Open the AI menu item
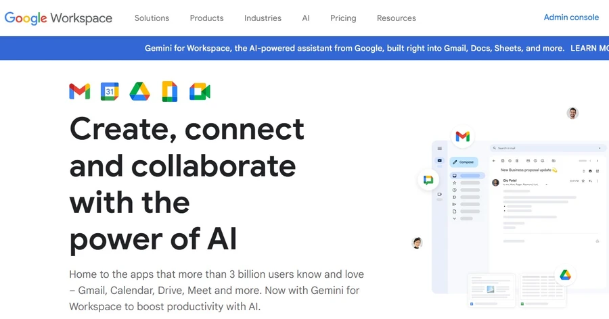The width and height of the screenshot is (609, 319). [306, 18]
